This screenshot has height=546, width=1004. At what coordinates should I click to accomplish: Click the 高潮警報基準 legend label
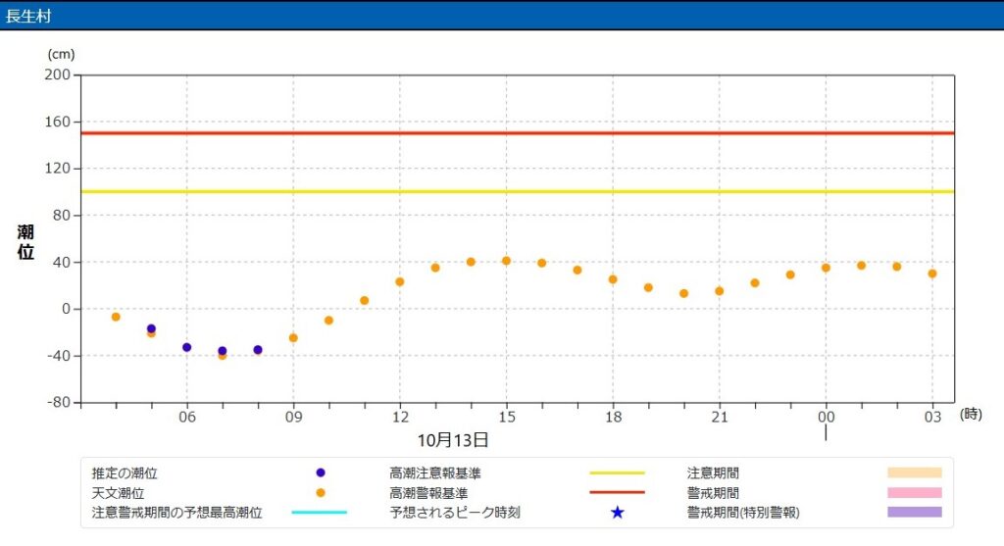tap(428, 493)
